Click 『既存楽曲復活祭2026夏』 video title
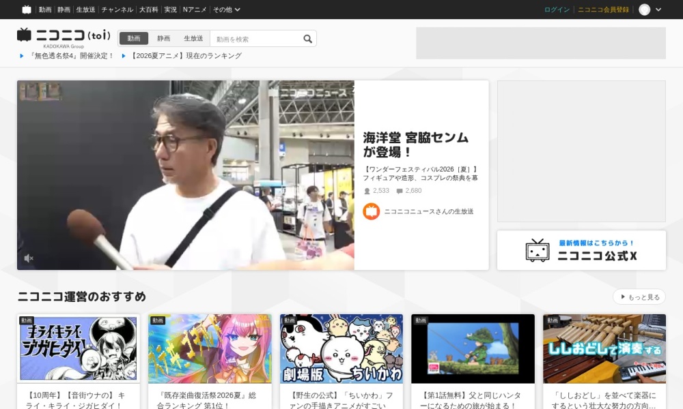Viewport: 683px width, 409px height. pyautogui.click(x=206, y=400)
